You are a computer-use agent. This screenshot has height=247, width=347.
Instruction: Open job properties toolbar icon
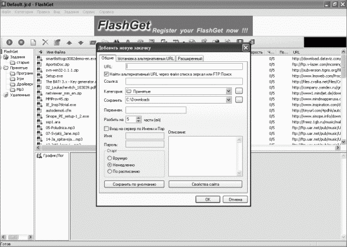57,42
